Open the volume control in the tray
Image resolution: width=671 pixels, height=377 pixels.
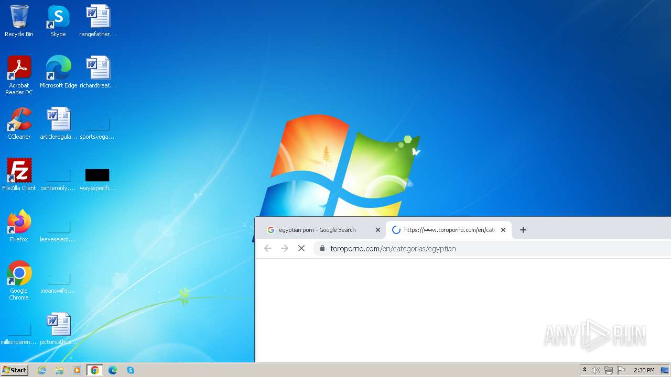[x=596, y=370]
